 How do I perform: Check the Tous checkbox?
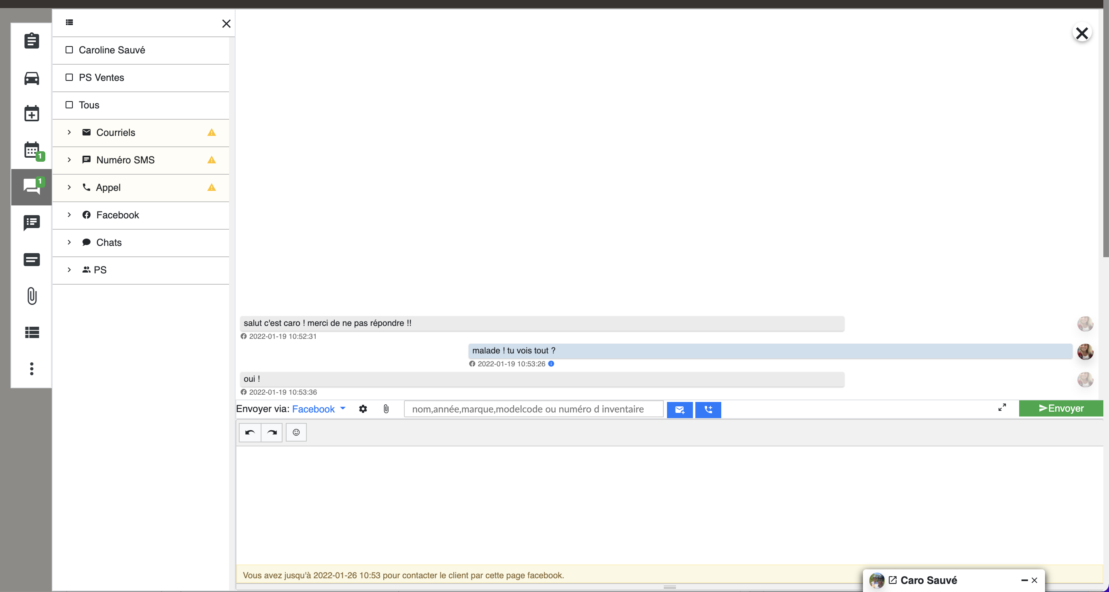click(69, 105)
